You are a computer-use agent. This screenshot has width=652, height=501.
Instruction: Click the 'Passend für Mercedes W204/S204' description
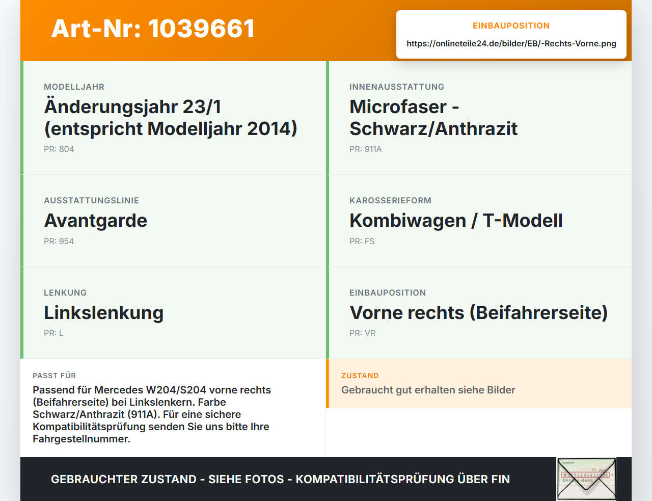[152, 414]
